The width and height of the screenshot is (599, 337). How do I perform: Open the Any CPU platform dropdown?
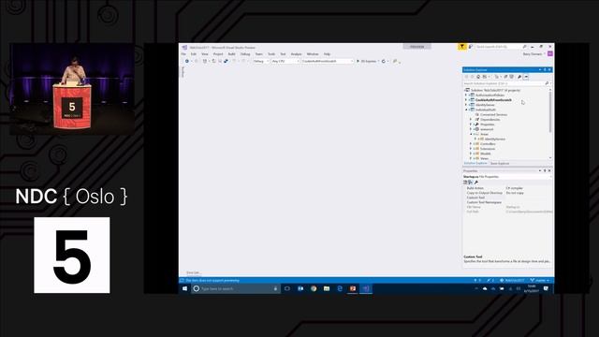(285, 61)
